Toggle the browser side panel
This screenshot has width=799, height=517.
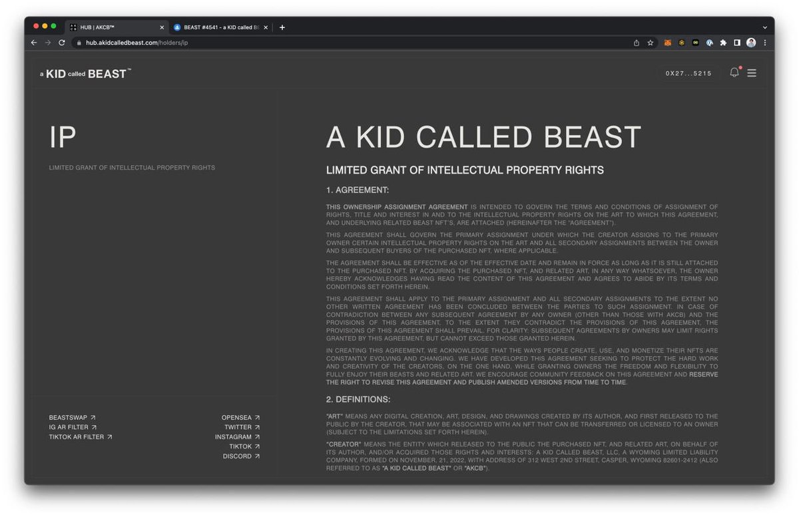coord(737,43)
